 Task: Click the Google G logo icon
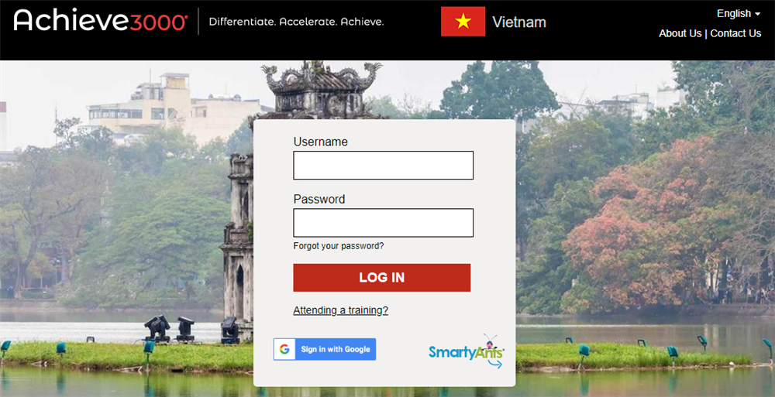click(284, 349)
